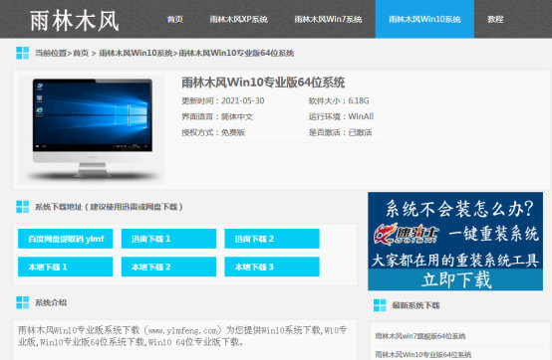Image resolution: width=552 pixels, height=360 pixels.
Task: Click the Windows icon beside 最新系统下载 heading
Action: (380, 305)
